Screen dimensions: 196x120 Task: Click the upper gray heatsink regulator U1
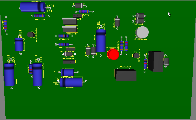click(x=70, y=21)
